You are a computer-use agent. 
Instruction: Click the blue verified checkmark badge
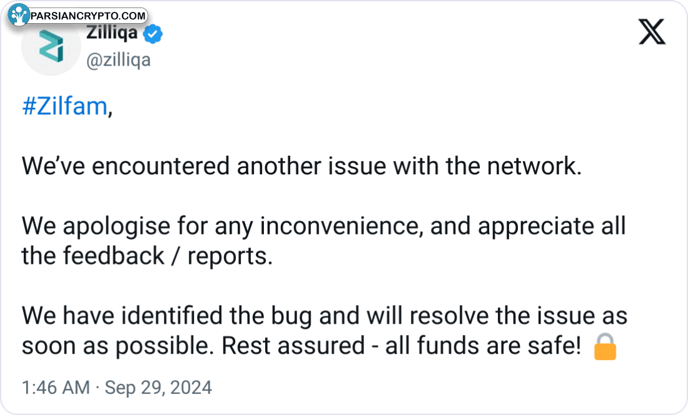pos(153,34)
